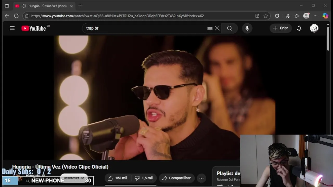Open the YouTube account avatar menu
Viewport: 333px width, 187px height.
coord(314,28)
